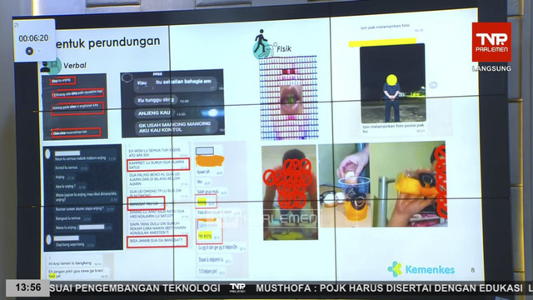Viewport: 533px width, 300px height.
Task: Click the orange scribbled-out name in chat
Action: click(210, 160)
